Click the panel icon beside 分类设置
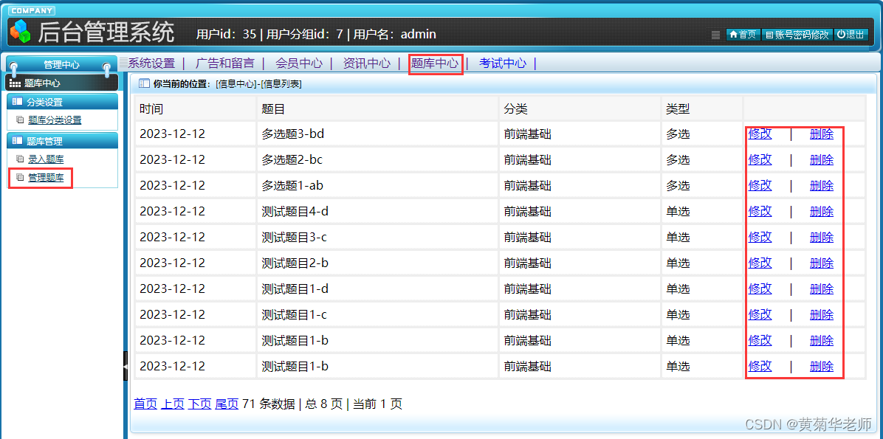Screen dimensions: 883x439 pos(16,101)
